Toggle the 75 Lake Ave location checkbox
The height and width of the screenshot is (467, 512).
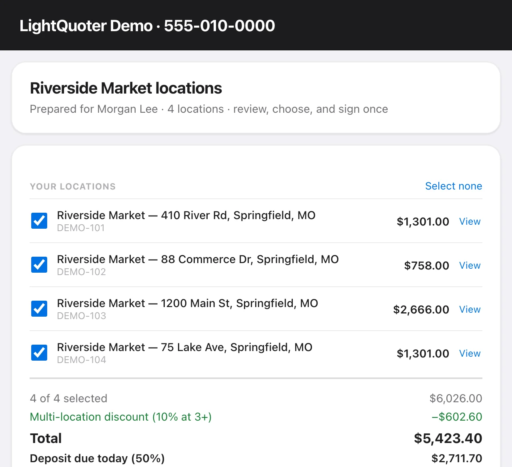click(39, 353)
